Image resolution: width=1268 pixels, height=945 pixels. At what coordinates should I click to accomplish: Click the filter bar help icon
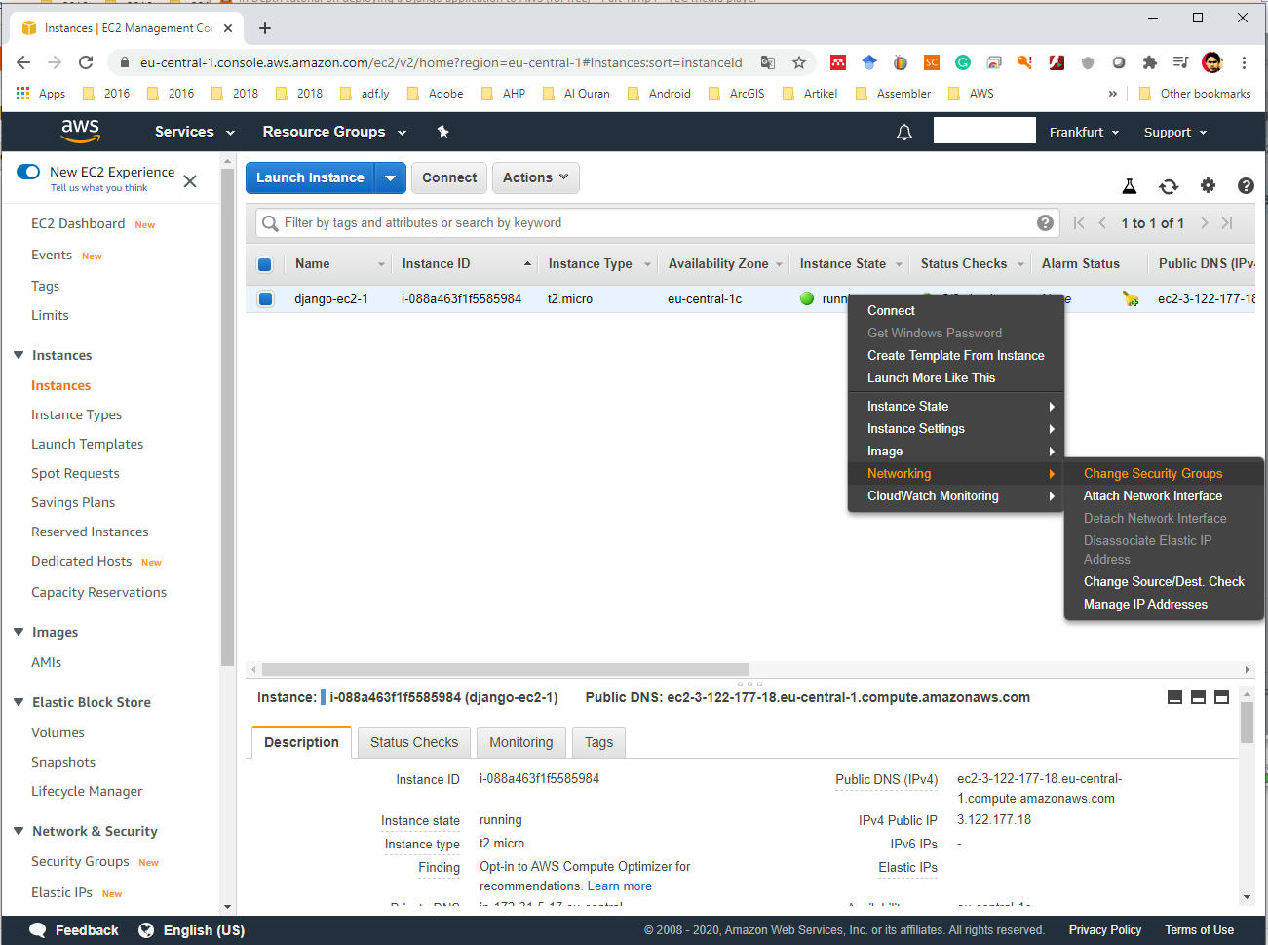click(x=1045, y=223)
